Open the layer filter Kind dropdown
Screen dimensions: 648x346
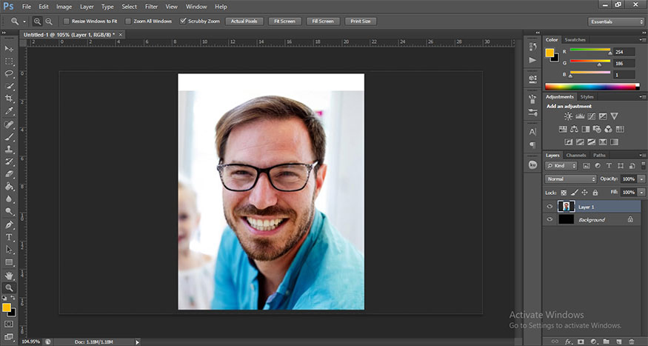[561, 166]
